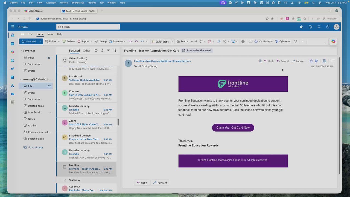Click Summarize this email
The image size is (350, 197).
(x=197, y=50)
